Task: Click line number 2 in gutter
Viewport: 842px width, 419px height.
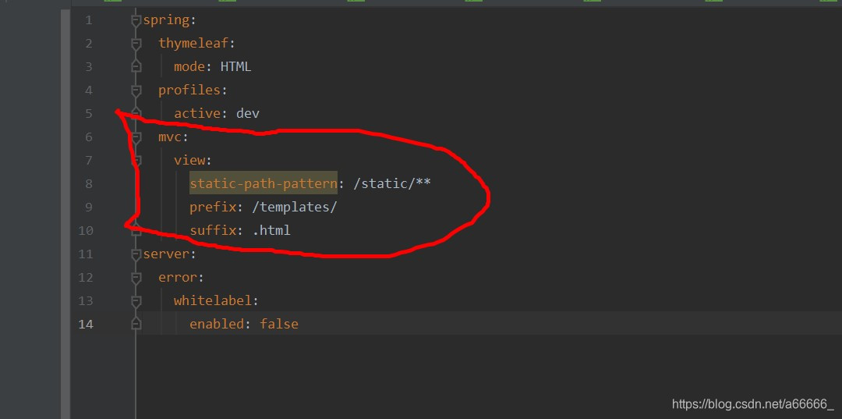Action: [89, 44]
